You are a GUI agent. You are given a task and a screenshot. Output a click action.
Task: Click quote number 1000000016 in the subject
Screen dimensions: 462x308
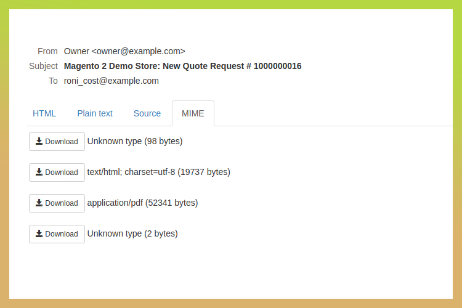coord(277,66)
